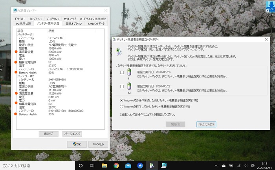The image size is (275, 170).
Task: Switch to the PC使用状況 tab
Action: pyautogui.click(x=24, y=23)
